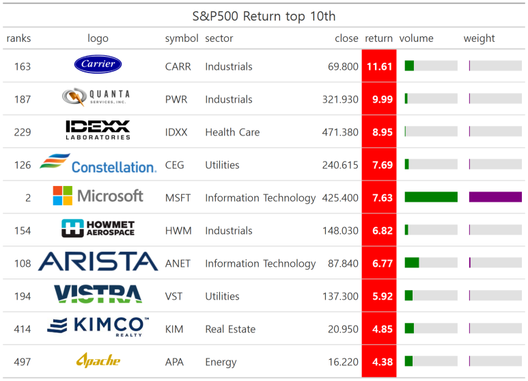Click the S&P500 Return top 10th title

264,16
